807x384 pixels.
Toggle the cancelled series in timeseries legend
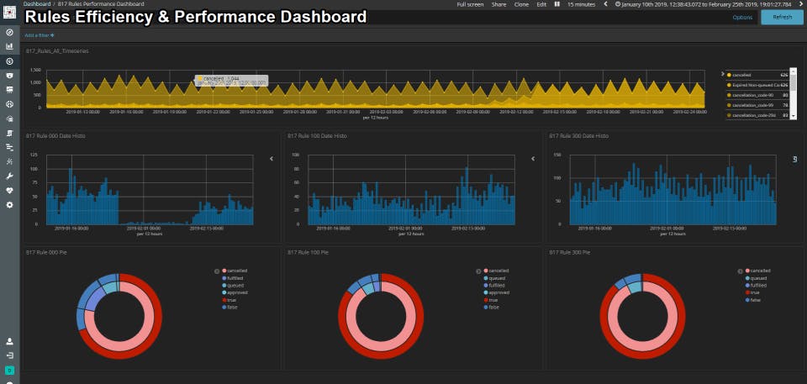tap(741, 75)
